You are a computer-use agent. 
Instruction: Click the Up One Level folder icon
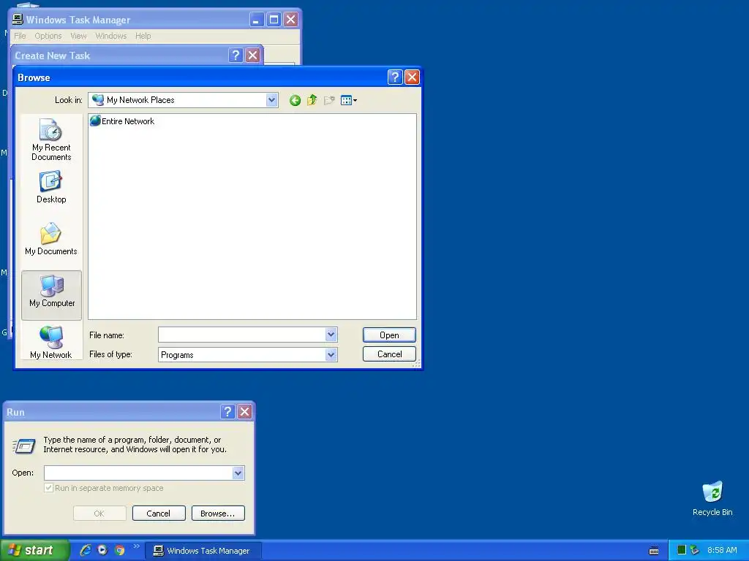[312, 100]
